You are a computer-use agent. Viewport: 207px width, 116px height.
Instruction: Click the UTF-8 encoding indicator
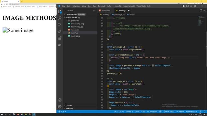137,112
